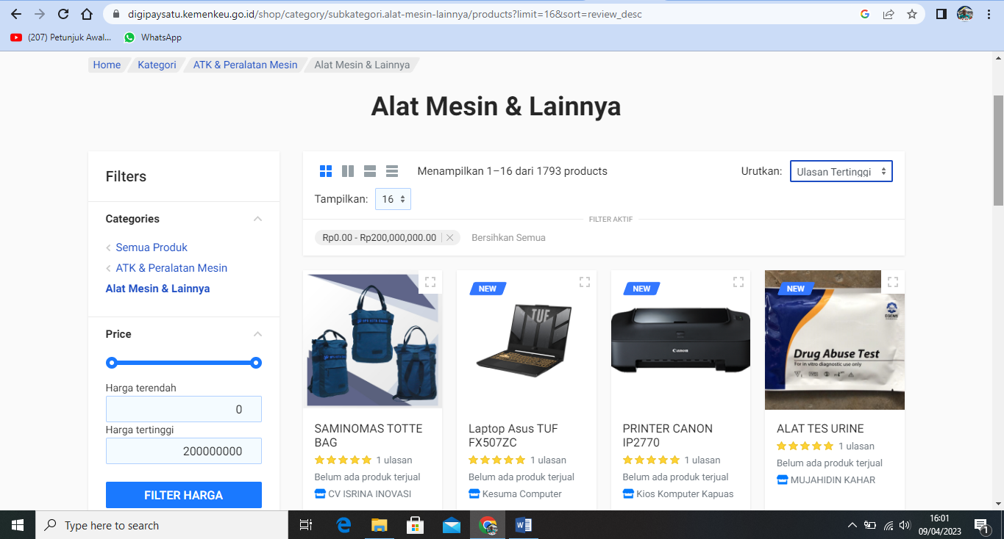Click Bersihkan Semua to clear filters
The height and width of the screenshot is (539, 1004).
tap(508, 238)
